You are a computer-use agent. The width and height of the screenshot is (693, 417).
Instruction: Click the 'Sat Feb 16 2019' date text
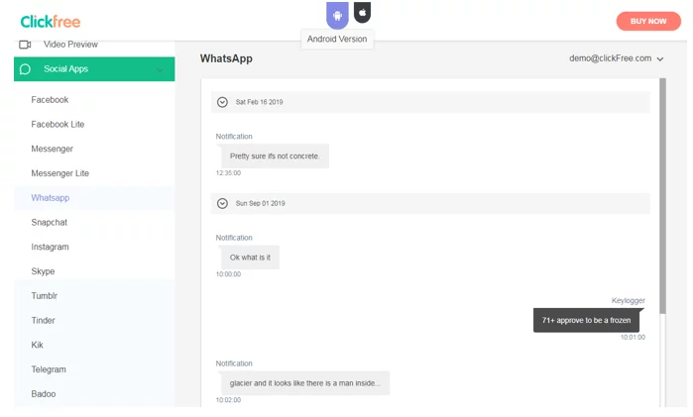[x=260, y=102]
